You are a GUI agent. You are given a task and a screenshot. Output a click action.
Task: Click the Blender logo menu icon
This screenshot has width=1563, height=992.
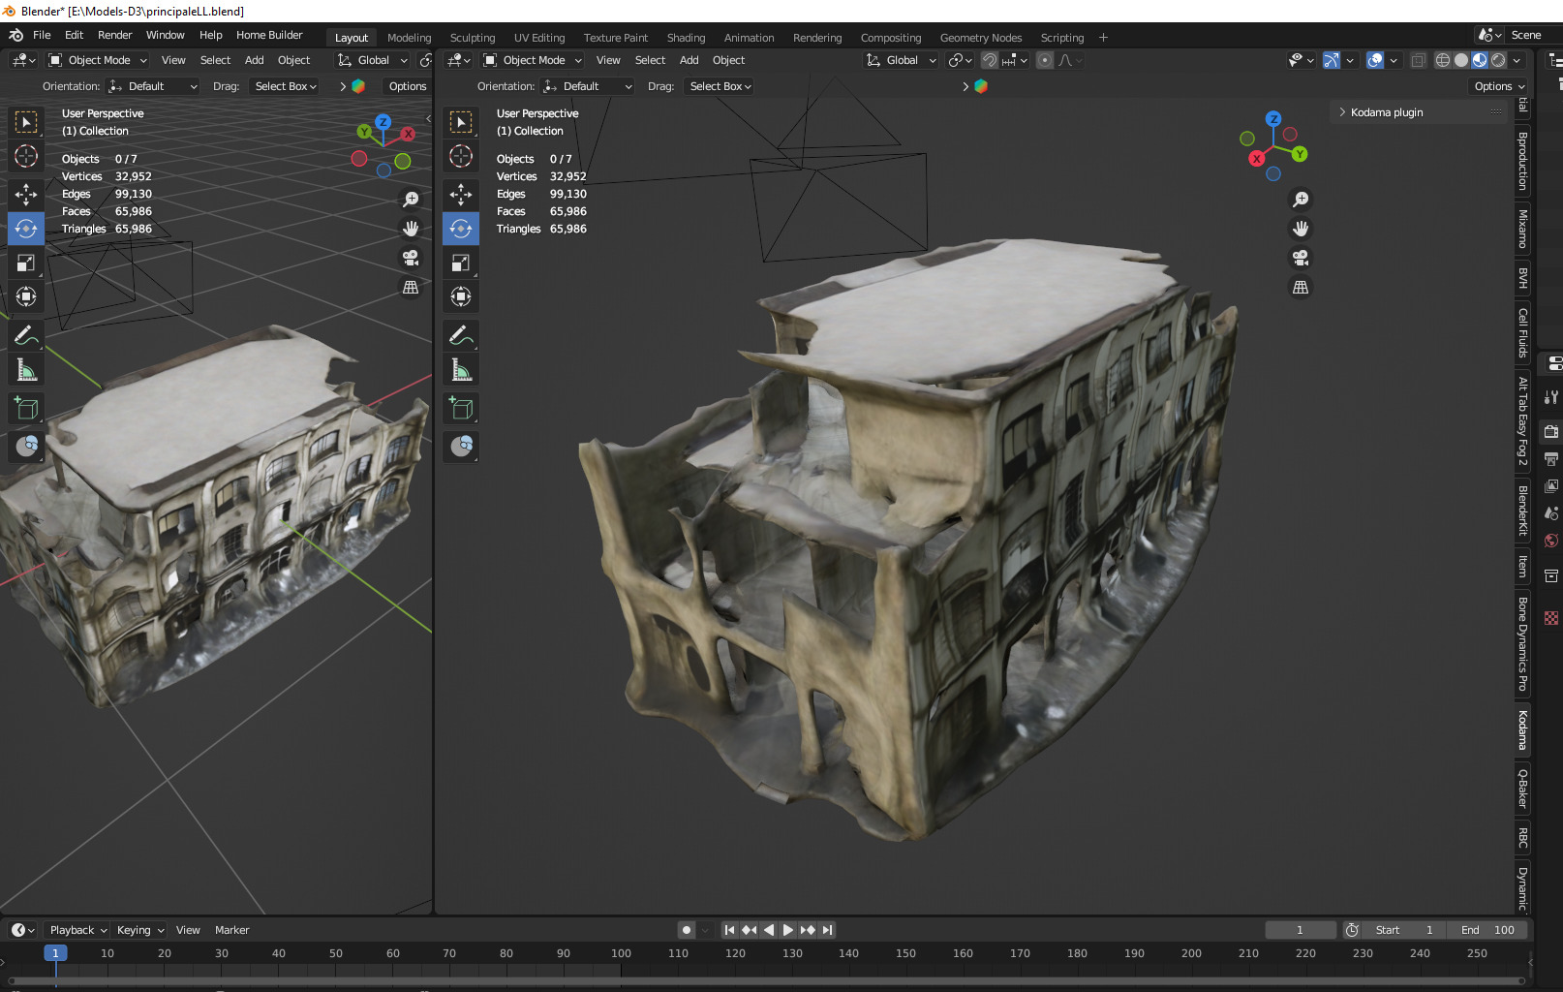click(x=15, y=35)
